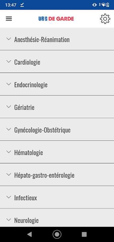Tap the Wi-Fi status bar indicator
This screenshot has width=114, height=242.
pyautogui.click(x=103, y=5)
